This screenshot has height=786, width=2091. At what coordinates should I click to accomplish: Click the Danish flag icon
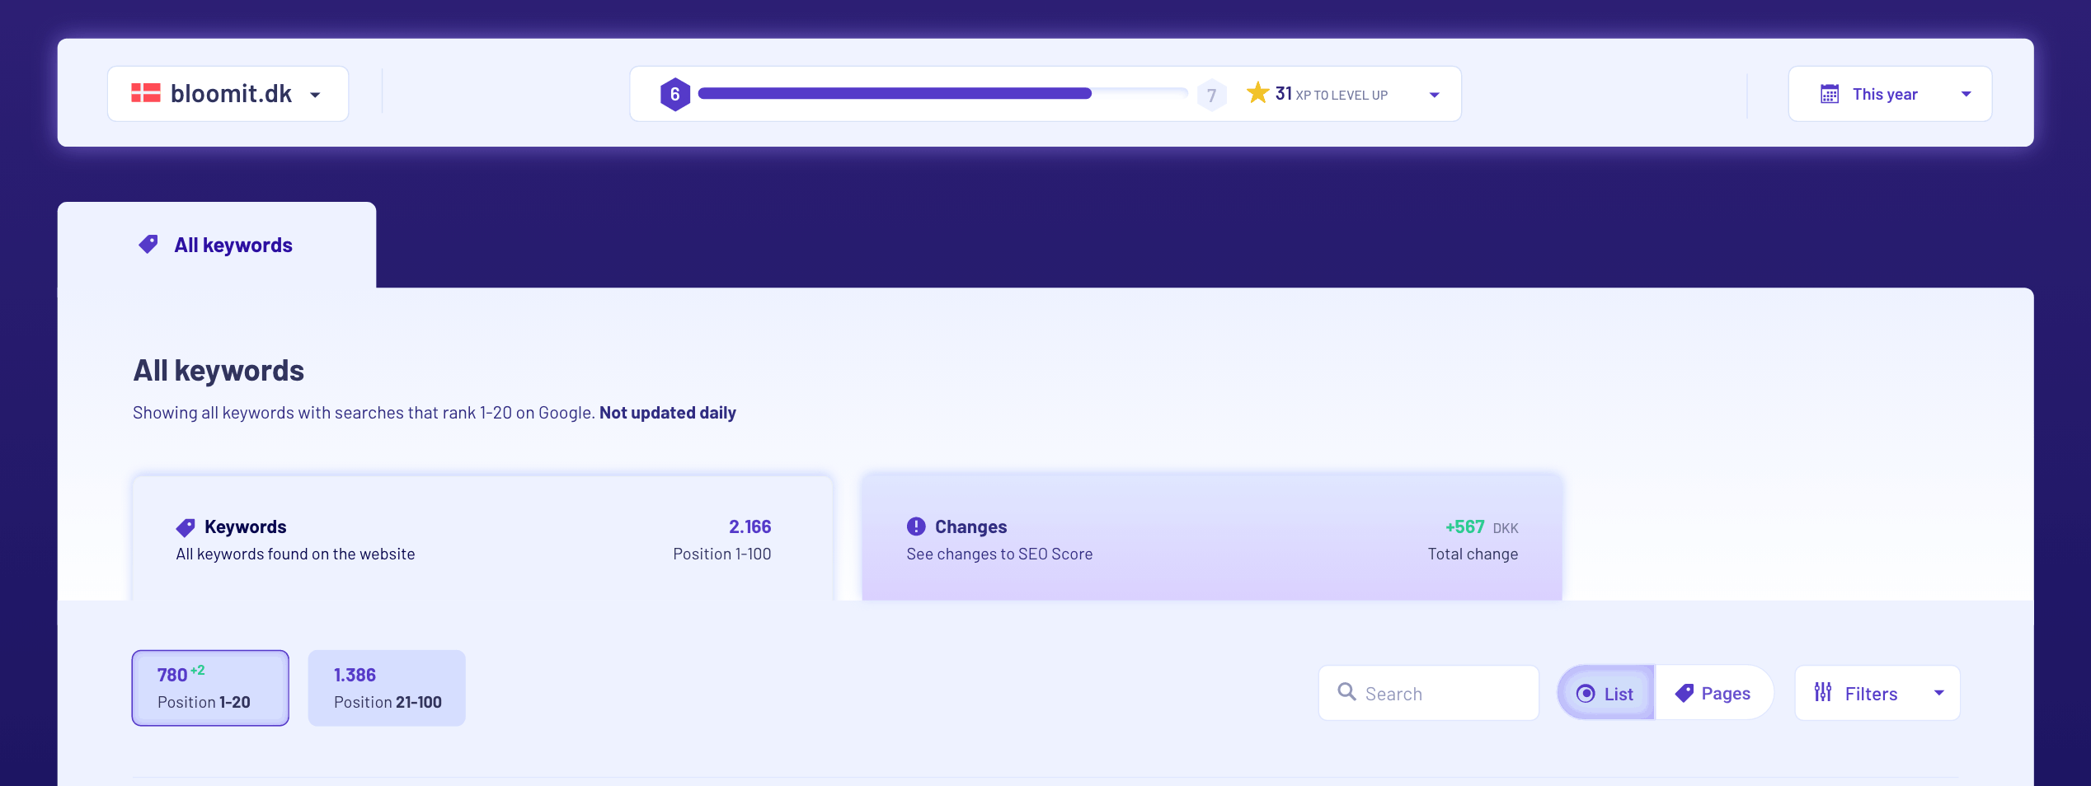click(x=146, y=93)
